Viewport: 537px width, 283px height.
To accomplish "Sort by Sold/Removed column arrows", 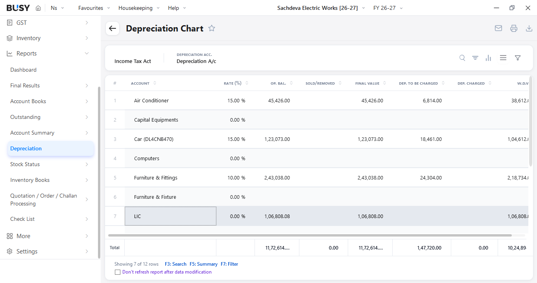I will [340, 83].
